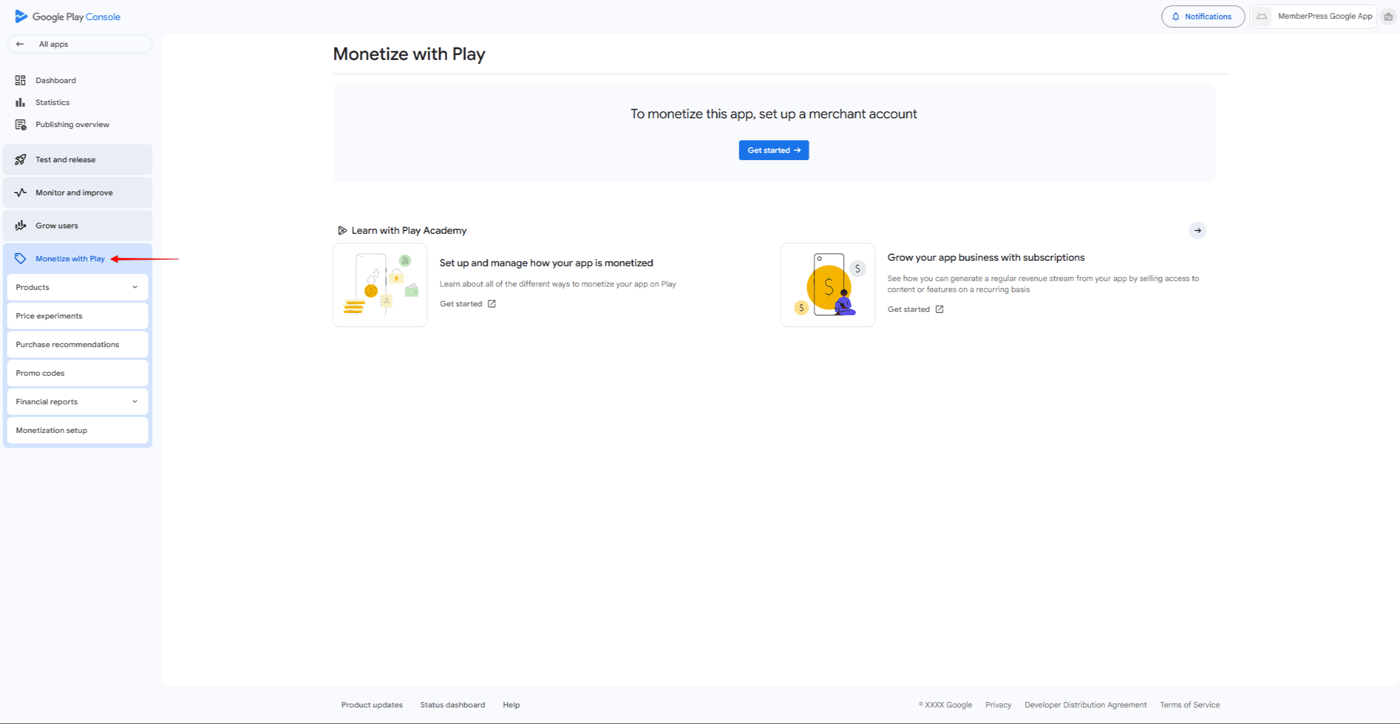Click the Google Play Console logo

pos(66,16)
